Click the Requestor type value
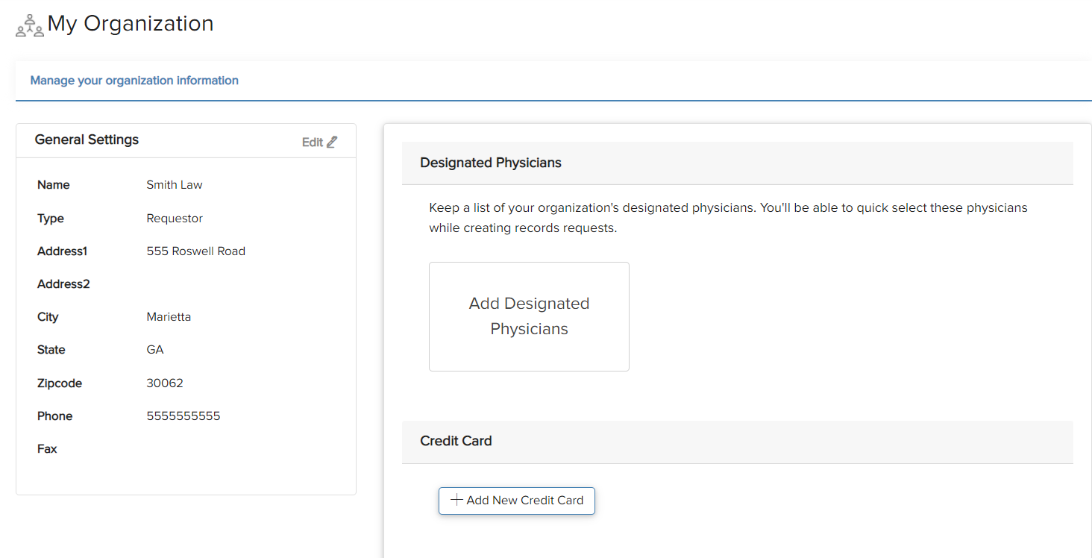Viewport: 1092px width, 558px height. click(175, 219)
